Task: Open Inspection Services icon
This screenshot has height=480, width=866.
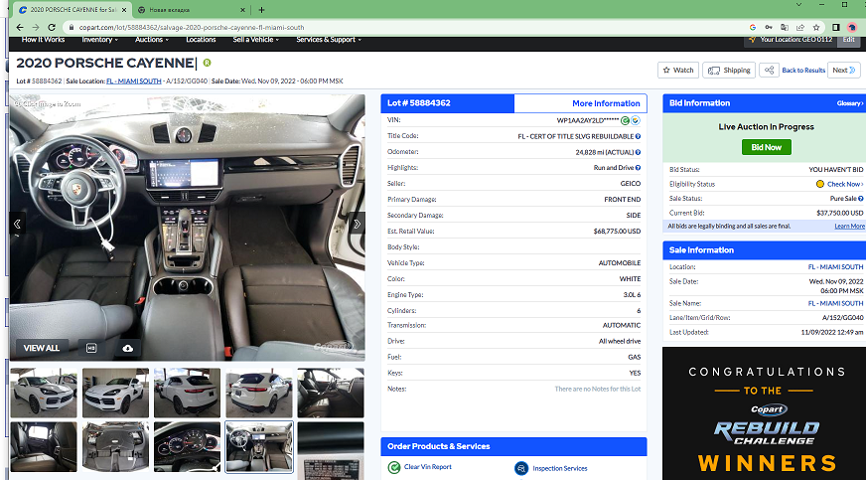Action: [521, 468]
